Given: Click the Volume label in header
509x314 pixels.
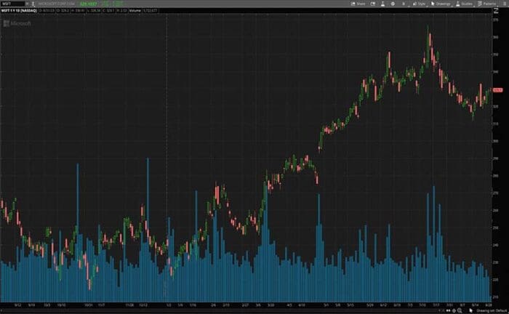Looking at the screenshot, I should tap(135, 11).
